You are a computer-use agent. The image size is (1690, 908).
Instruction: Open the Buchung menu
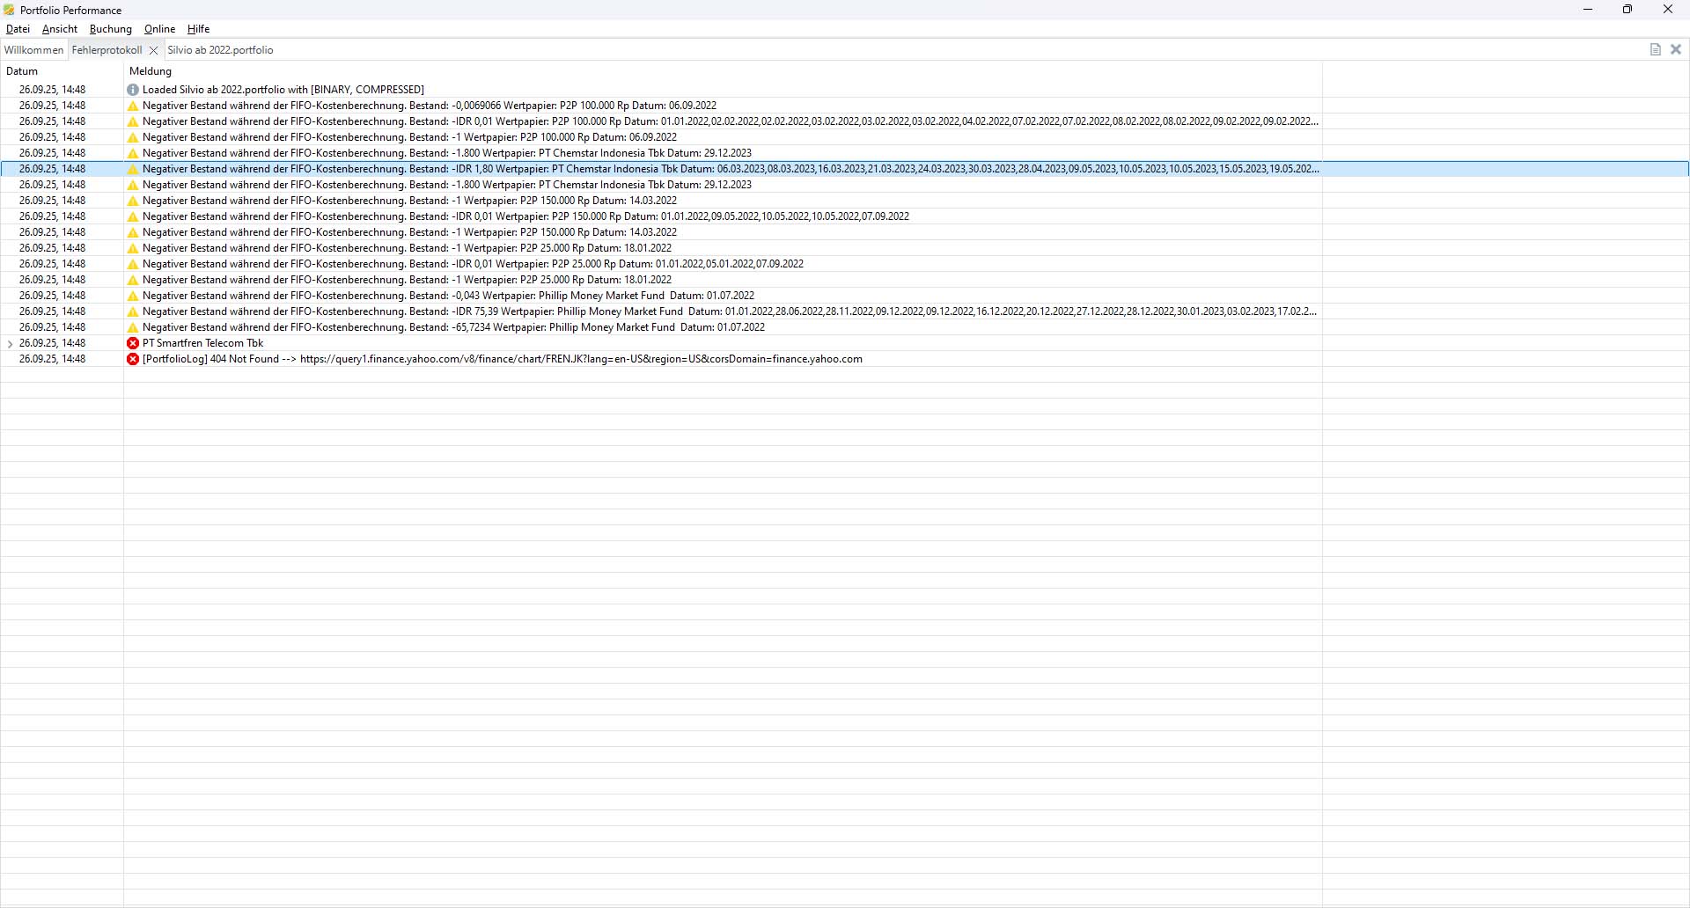coord(110,29)
